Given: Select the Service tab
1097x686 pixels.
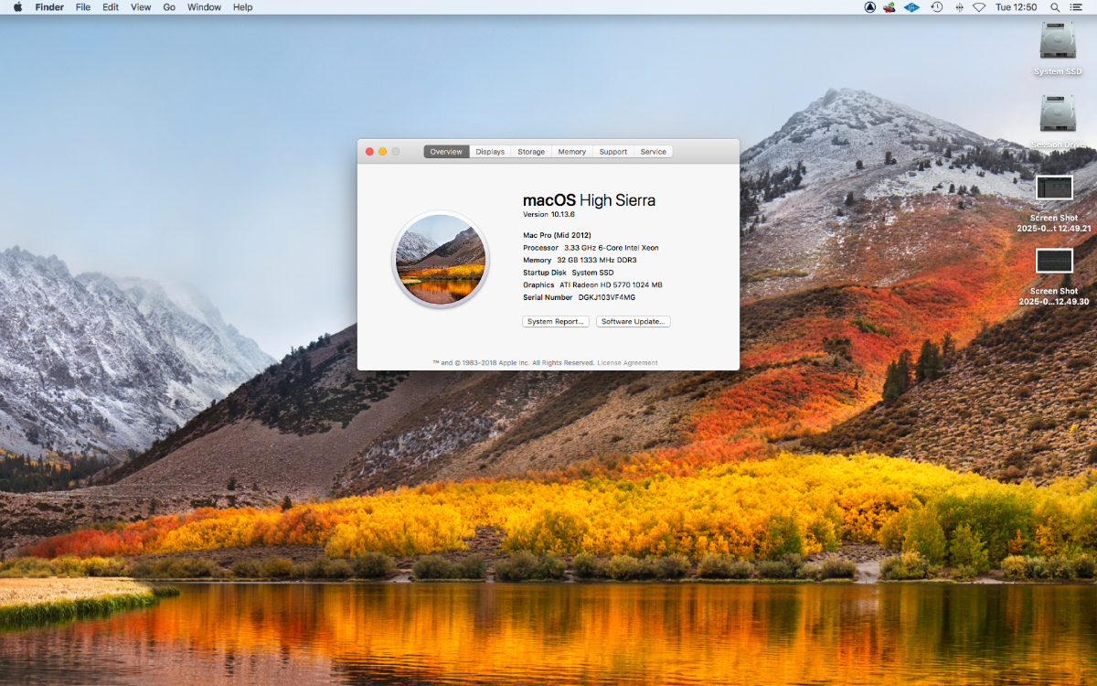Looking at the screenshot, I should (653, 152).
